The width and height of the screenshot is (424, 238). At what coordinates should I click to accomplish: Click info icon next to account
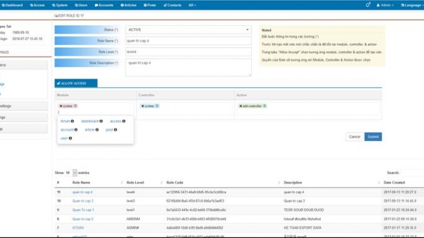pyautogui.click(x=76, y=130)
